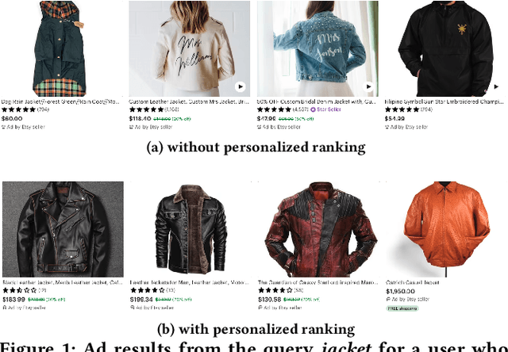The width and height of the screenshot is (508, 352).
Task: Open the Dog Rain Jacket Forest Green listing title
Action: tap(60, 102)
